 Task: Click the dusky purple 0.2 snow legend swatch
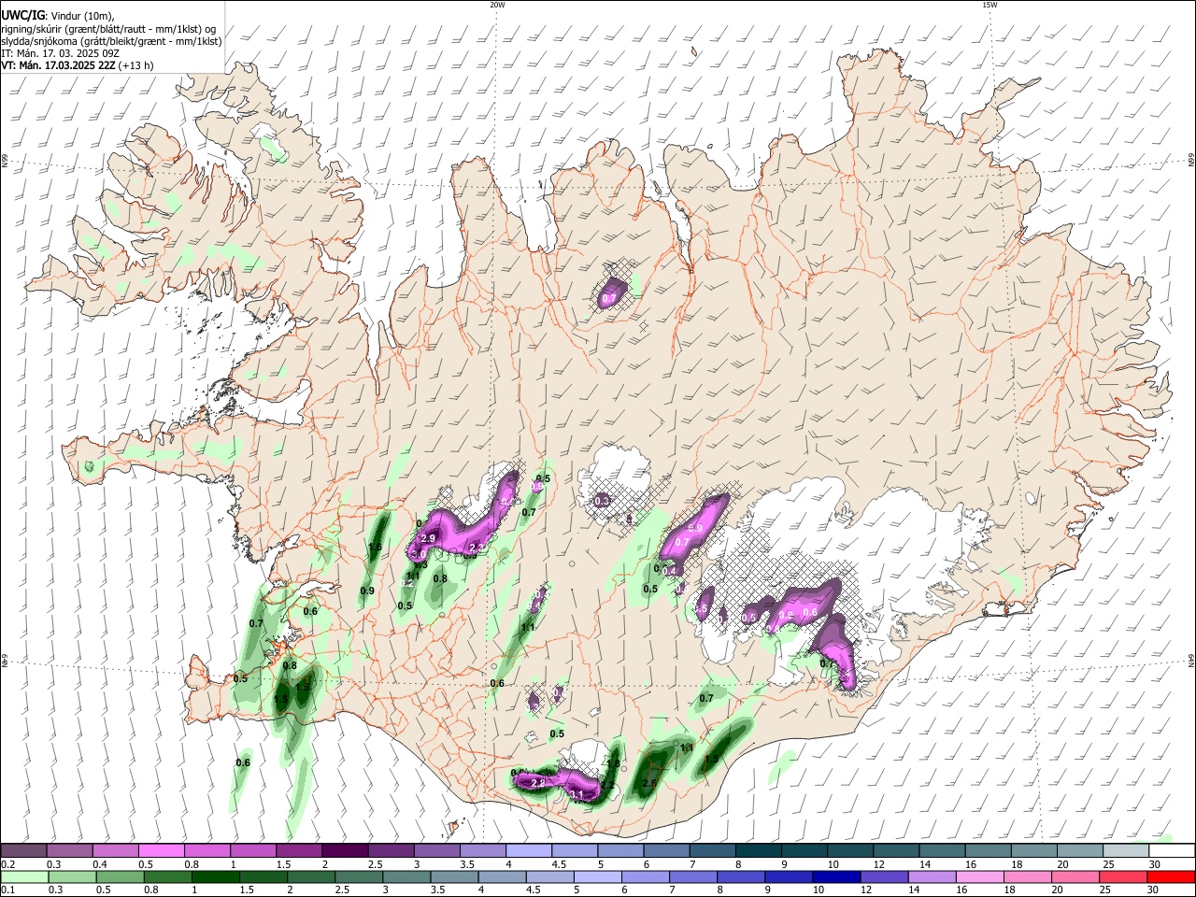point(23,851)
